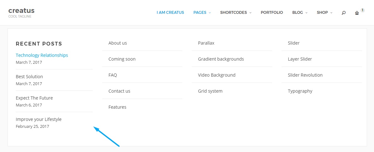
Task: Open the Gradient backgrounds page
Action: click(x=221, y=59)
